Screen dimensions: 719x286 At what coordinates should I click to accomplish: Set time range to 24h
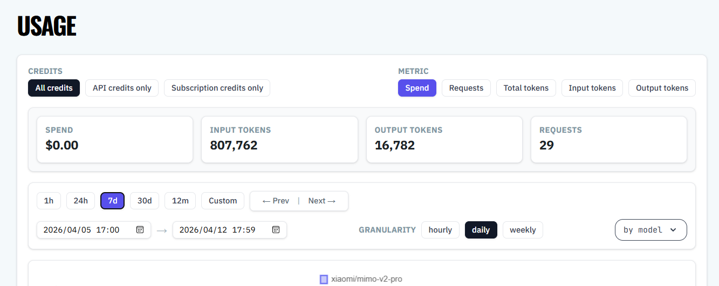tap(80, 201)
